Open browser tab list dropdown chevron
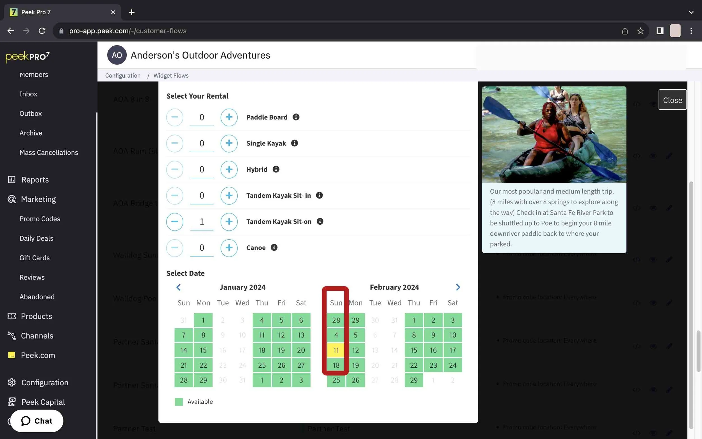702x439 pixels. [x=691, y=12]
